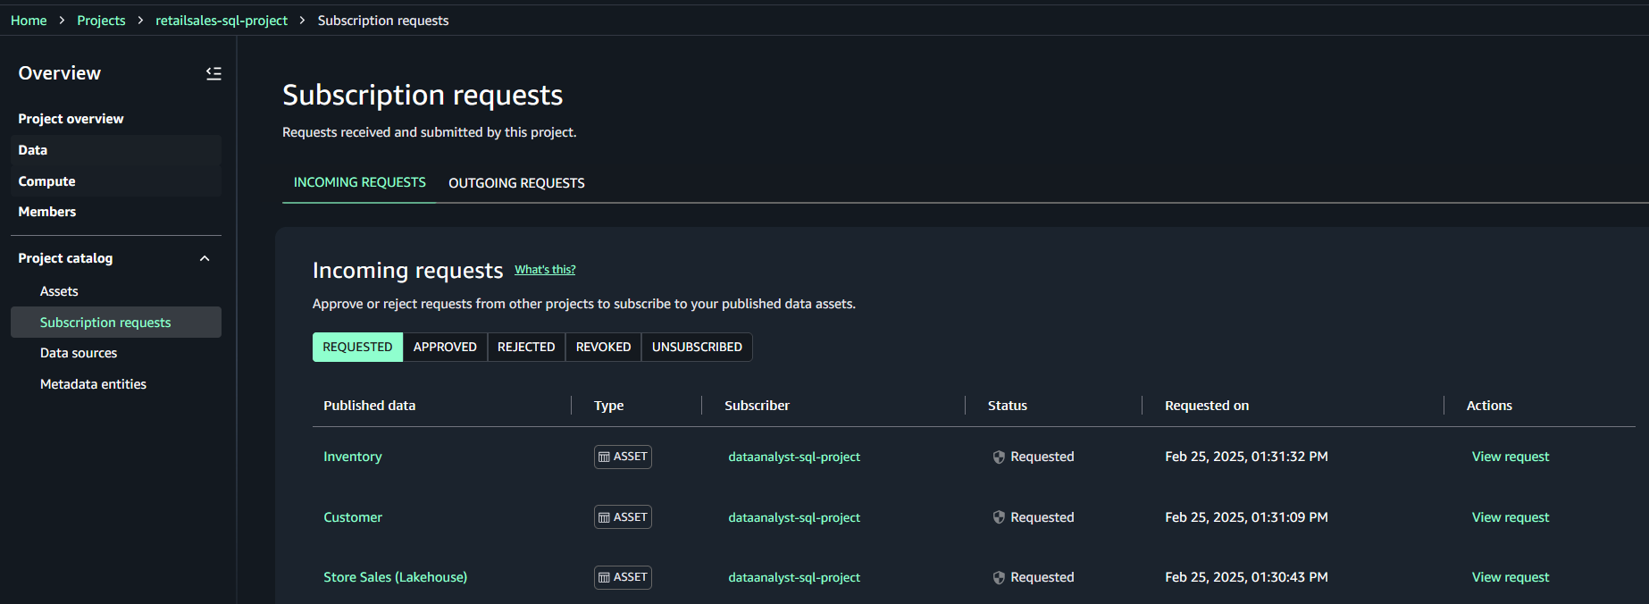This screenshot has width=1649, height=604.
Task: Collapse the Overview sidebar panel icon
Action: (x=213, y=73)
